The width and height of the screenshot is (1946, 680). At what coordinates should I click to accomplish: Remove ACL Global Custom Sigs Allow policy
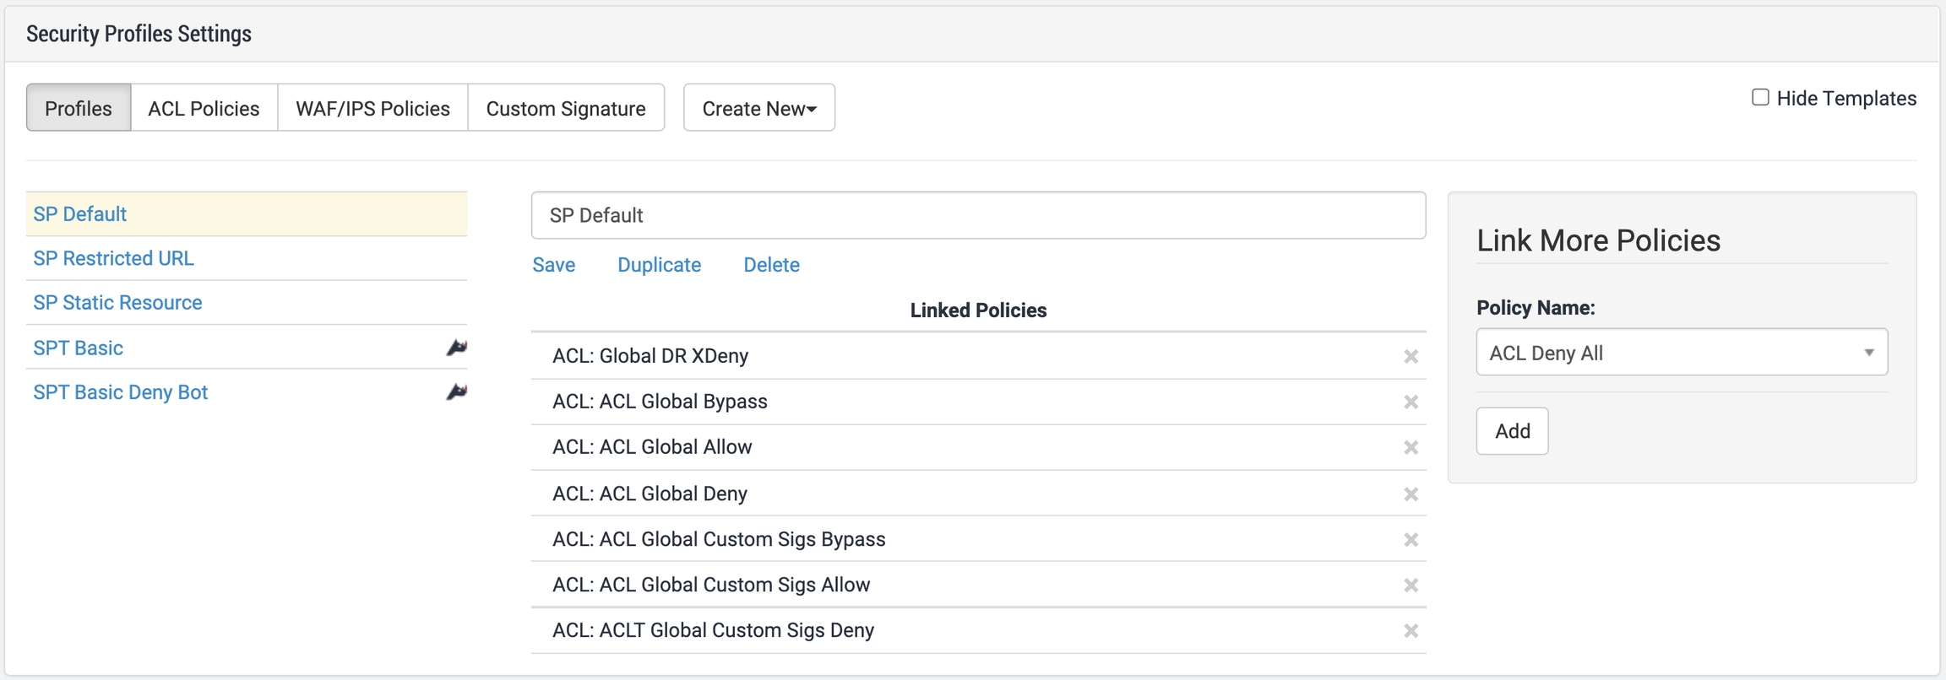pos(1411,586)
